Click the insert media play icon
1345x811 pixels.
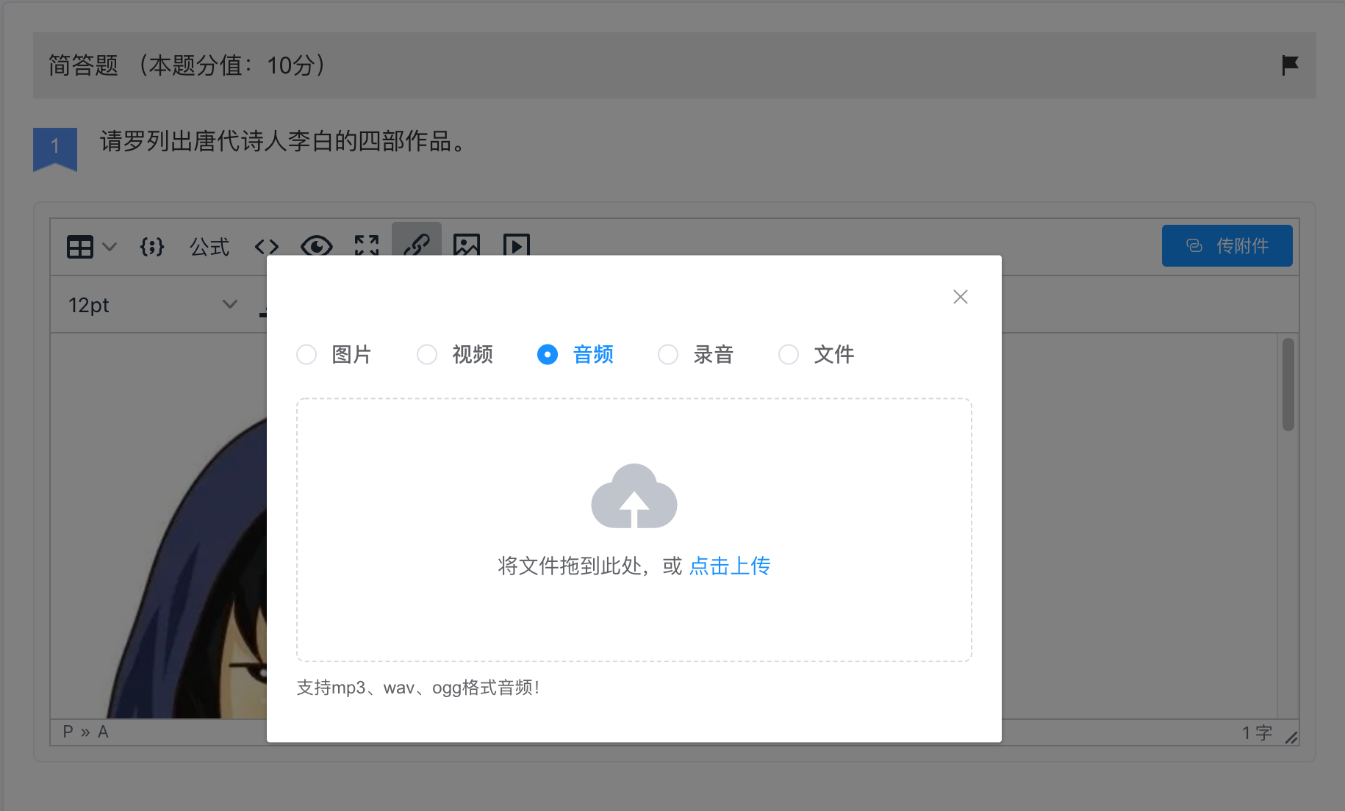(517, 246)
